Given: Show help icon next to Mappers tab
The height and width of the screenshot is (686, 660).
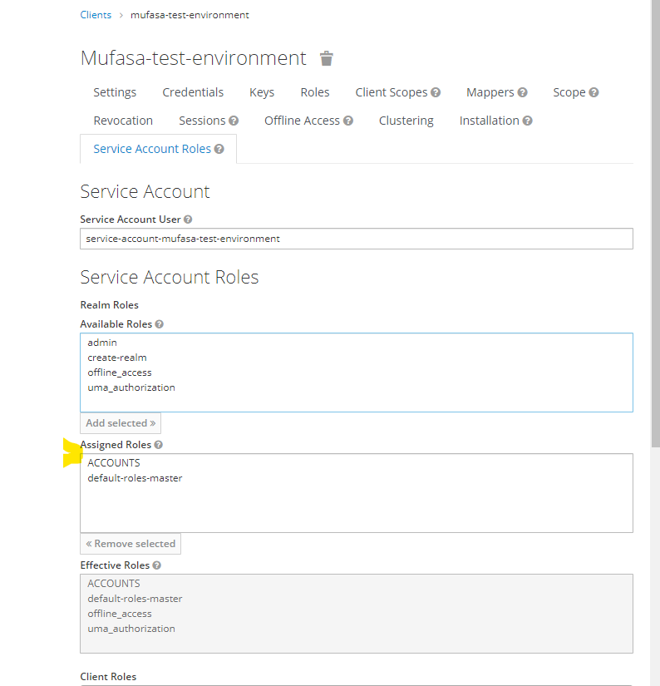Looking at the screenshot, I should click(x=522, y=92).
